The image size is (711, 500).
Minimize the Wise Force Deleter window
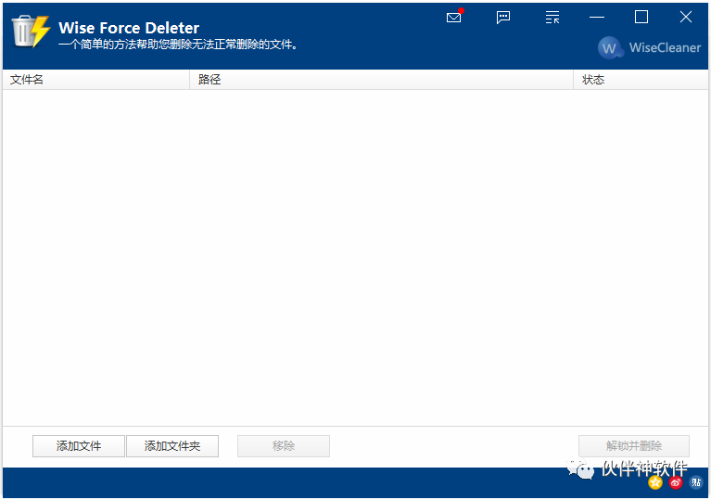pos(597,18)
